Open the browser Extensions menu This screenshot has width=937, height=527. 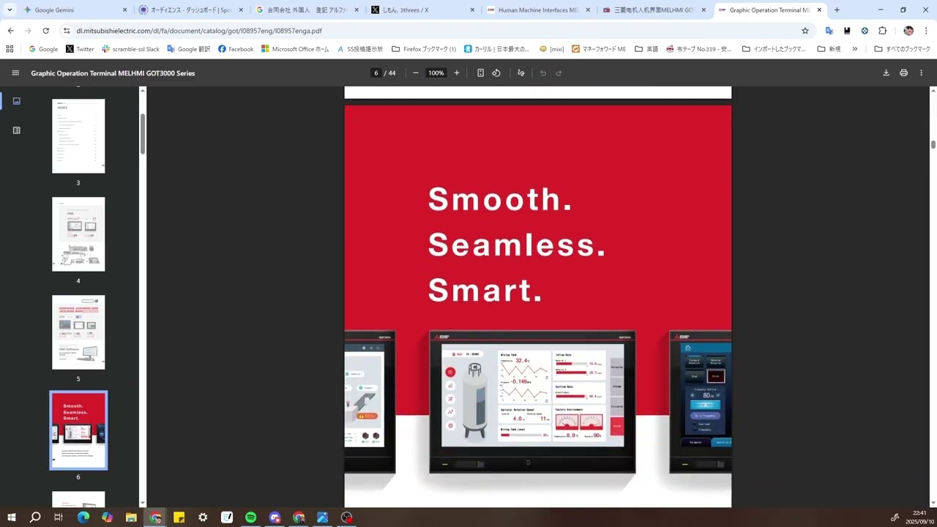(882, 31)
